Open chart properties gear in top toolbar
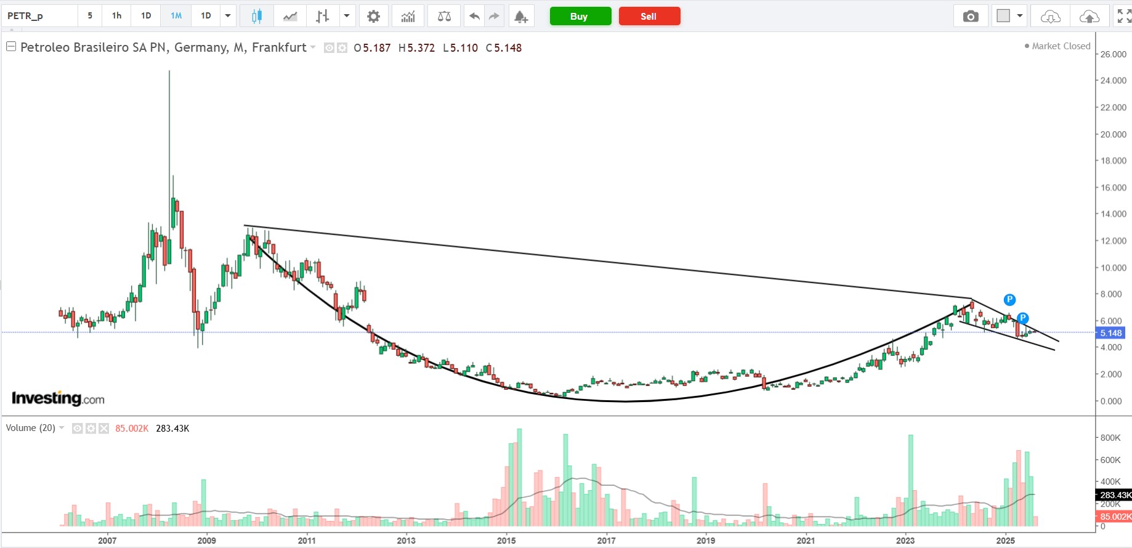This screenshot has width=1132, height=548. 373,16
